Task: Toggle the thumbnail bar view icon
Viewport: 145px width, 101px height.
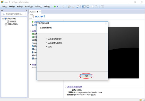Action: pyautogui.click(x=88, y=6)
